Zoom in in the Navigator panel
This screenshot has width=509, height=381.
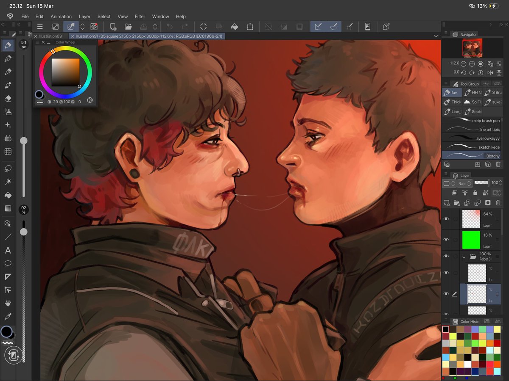click(x=472, y=63)
